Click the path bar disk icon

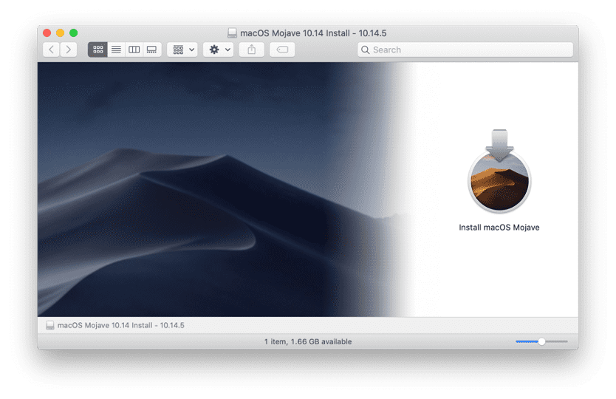pos(50,326)
